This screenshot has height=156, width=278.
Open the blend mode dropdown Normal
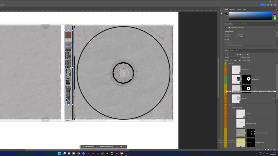point(232,57)
